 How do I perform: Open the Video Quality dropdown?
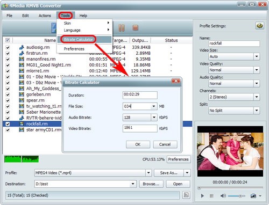coord(257,70)
